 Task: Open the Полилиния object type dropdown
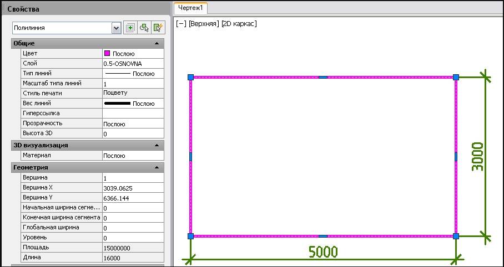(116, 28)
